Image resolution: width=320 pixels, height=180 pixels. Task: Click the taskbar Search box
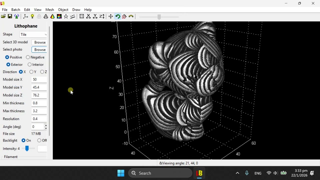pos(160,173)
